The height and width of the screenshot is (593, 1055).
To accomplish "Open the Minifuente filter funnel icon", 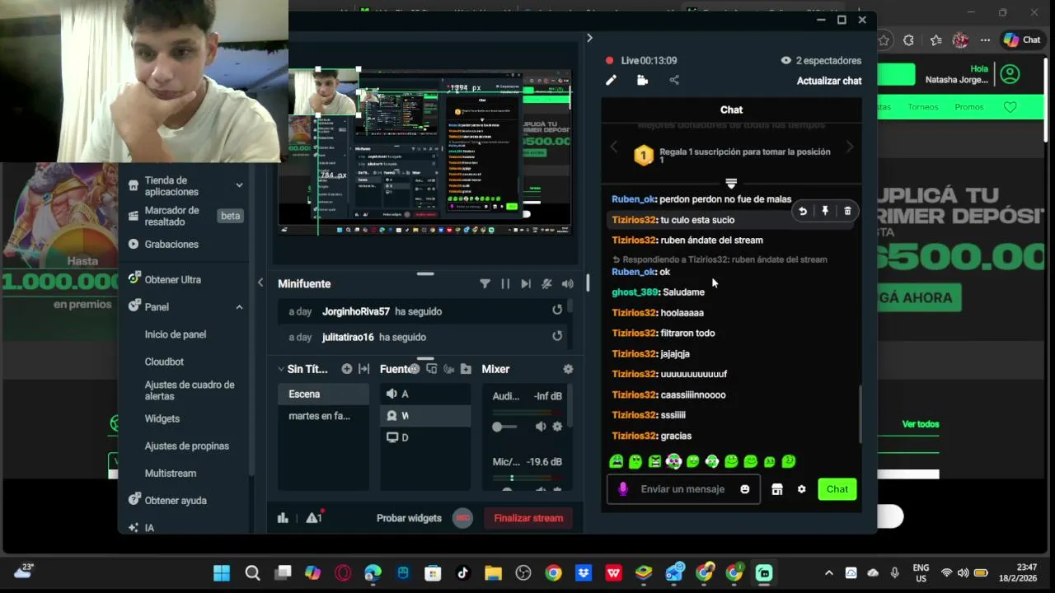I will click(x=485, y=283).
